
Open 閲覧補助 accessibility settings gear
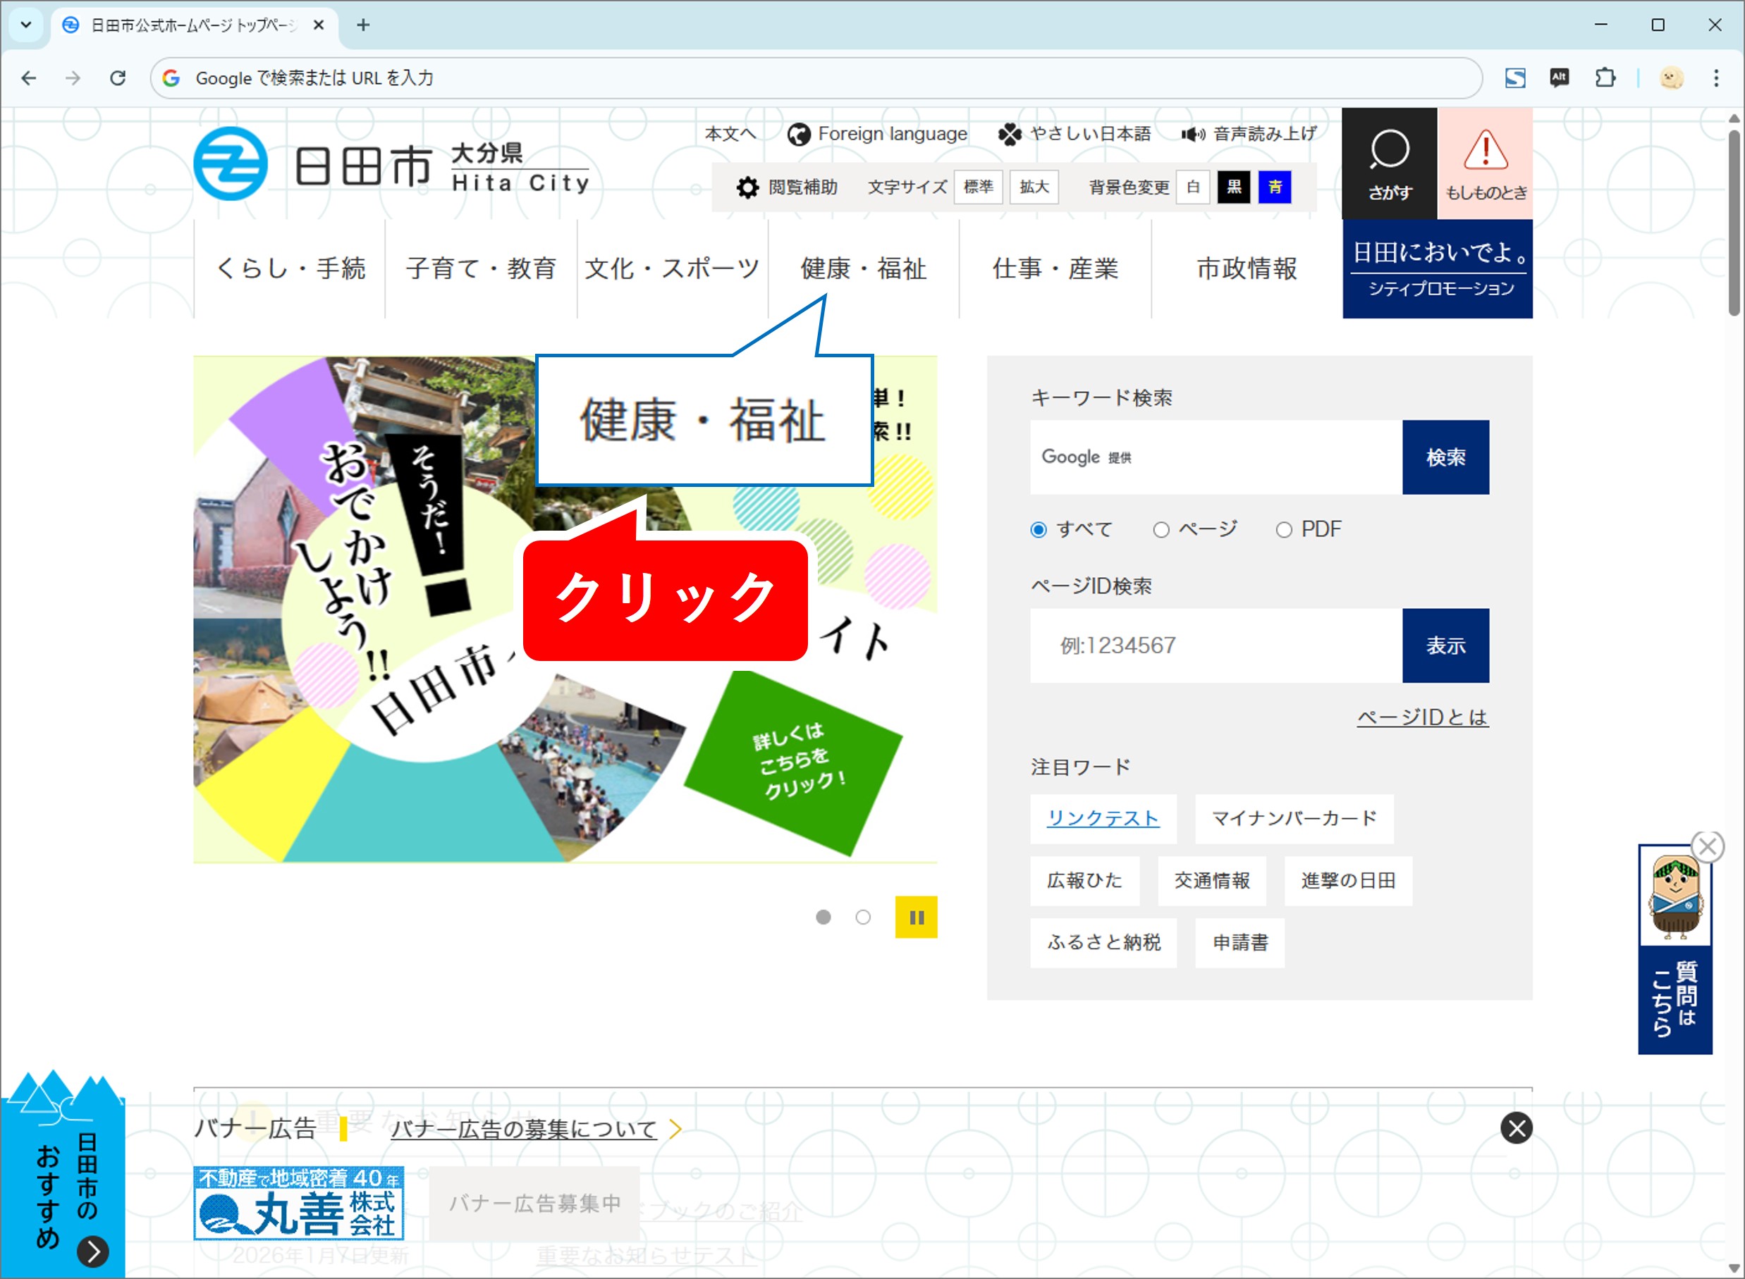point(746,187)
